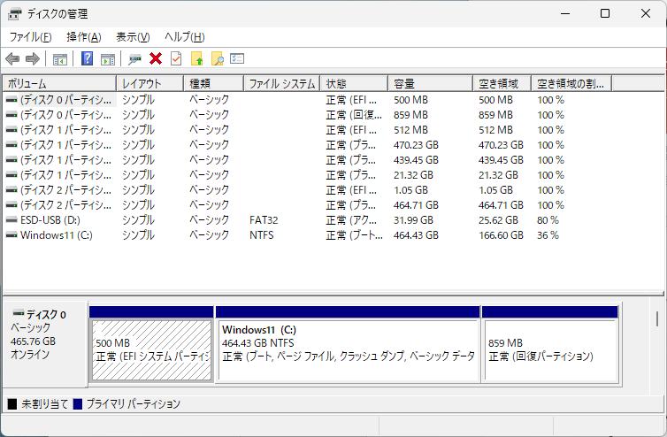Sort by the 空き領域の割... column header
The height and width of the screenshot is (437, 667).
click(571, 83)
